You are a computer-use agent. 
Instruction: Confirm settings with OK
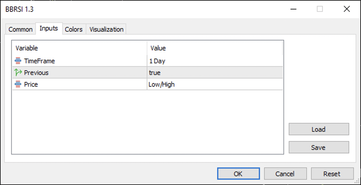[238, 173]
